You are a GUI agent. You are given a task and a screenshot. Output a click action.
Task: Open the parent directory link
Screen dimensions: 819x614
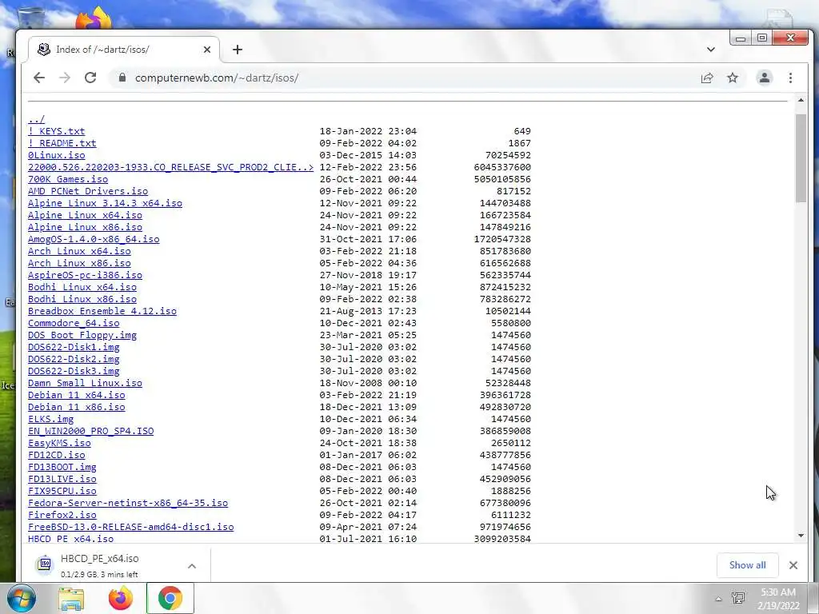click(36, 119)
